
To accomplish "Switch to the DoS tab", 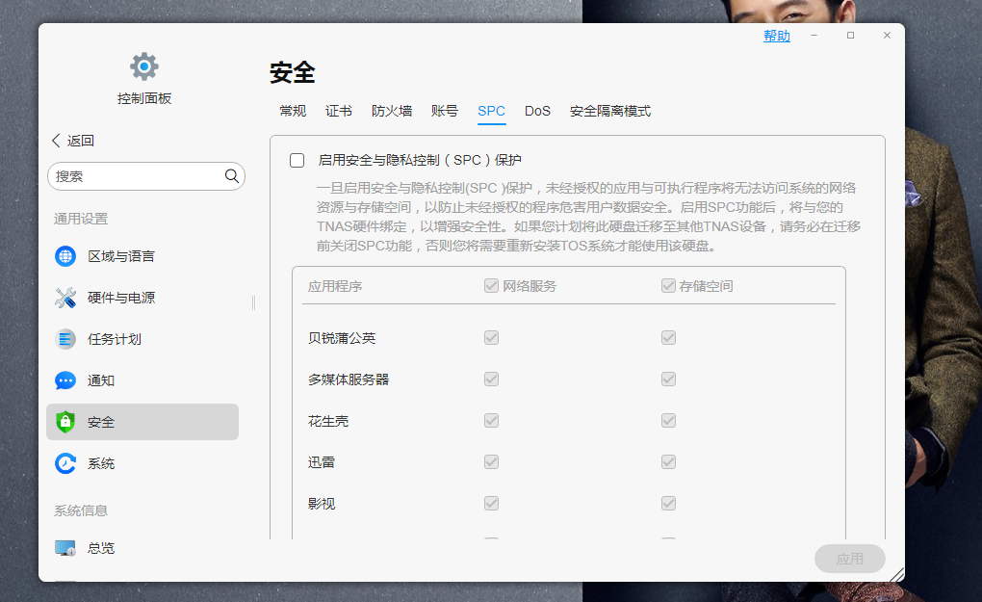I will click(537, 111).
